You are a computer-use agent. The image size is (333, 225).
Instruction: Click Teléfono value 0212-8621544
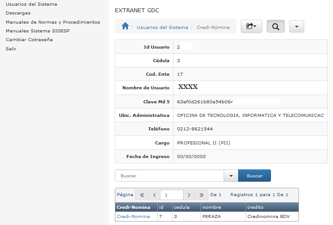(x=195, y=129)
